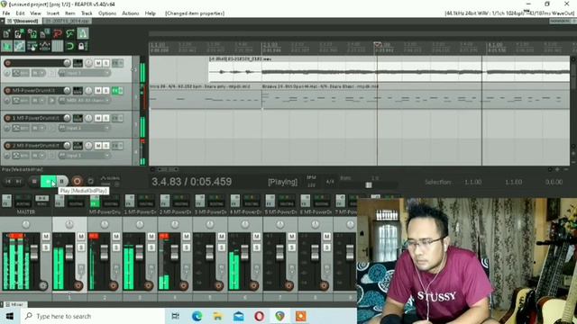Open MIDI input dropdown on MT-PowerDrumKit track
This screenshot has height=324, width=577.
pyautogui.click(x=84, y=100)
